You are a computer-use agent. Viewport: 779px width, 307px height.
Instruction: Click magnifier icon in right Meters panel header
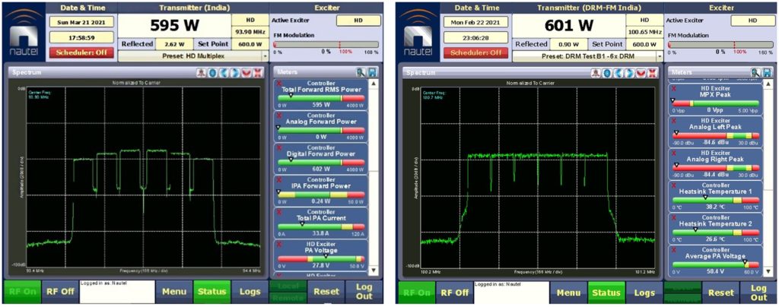click(x=755, y=71)
